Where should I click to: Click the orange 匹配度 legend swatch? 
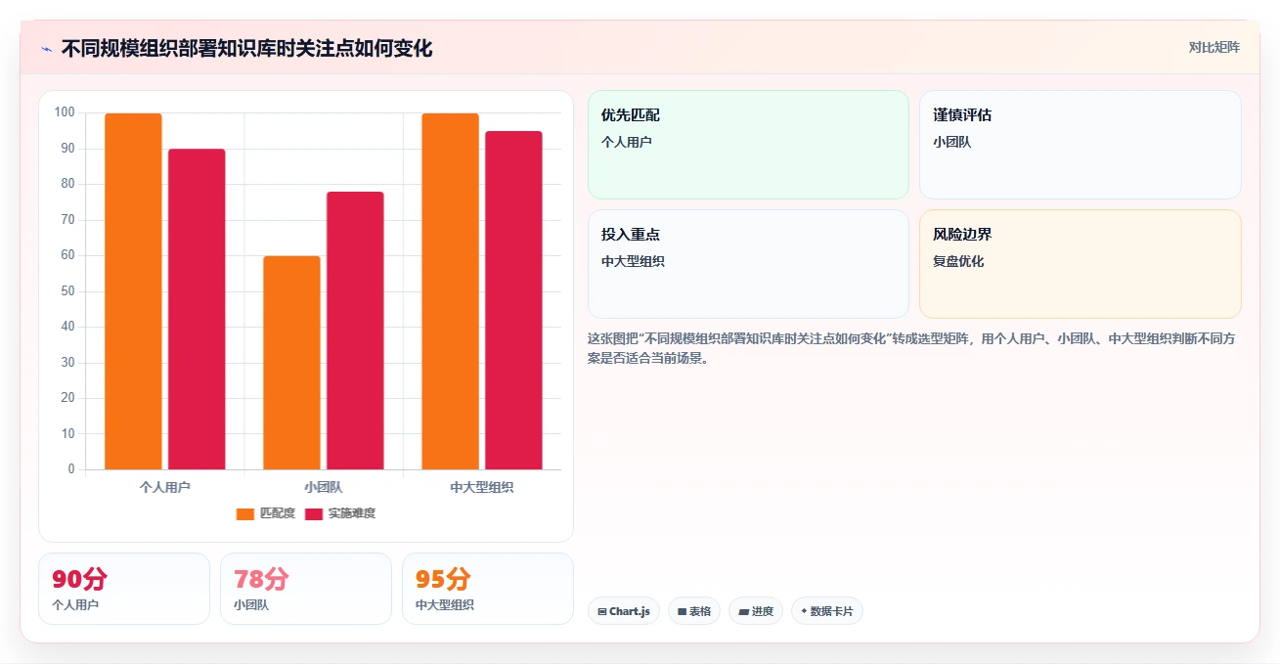245,513
